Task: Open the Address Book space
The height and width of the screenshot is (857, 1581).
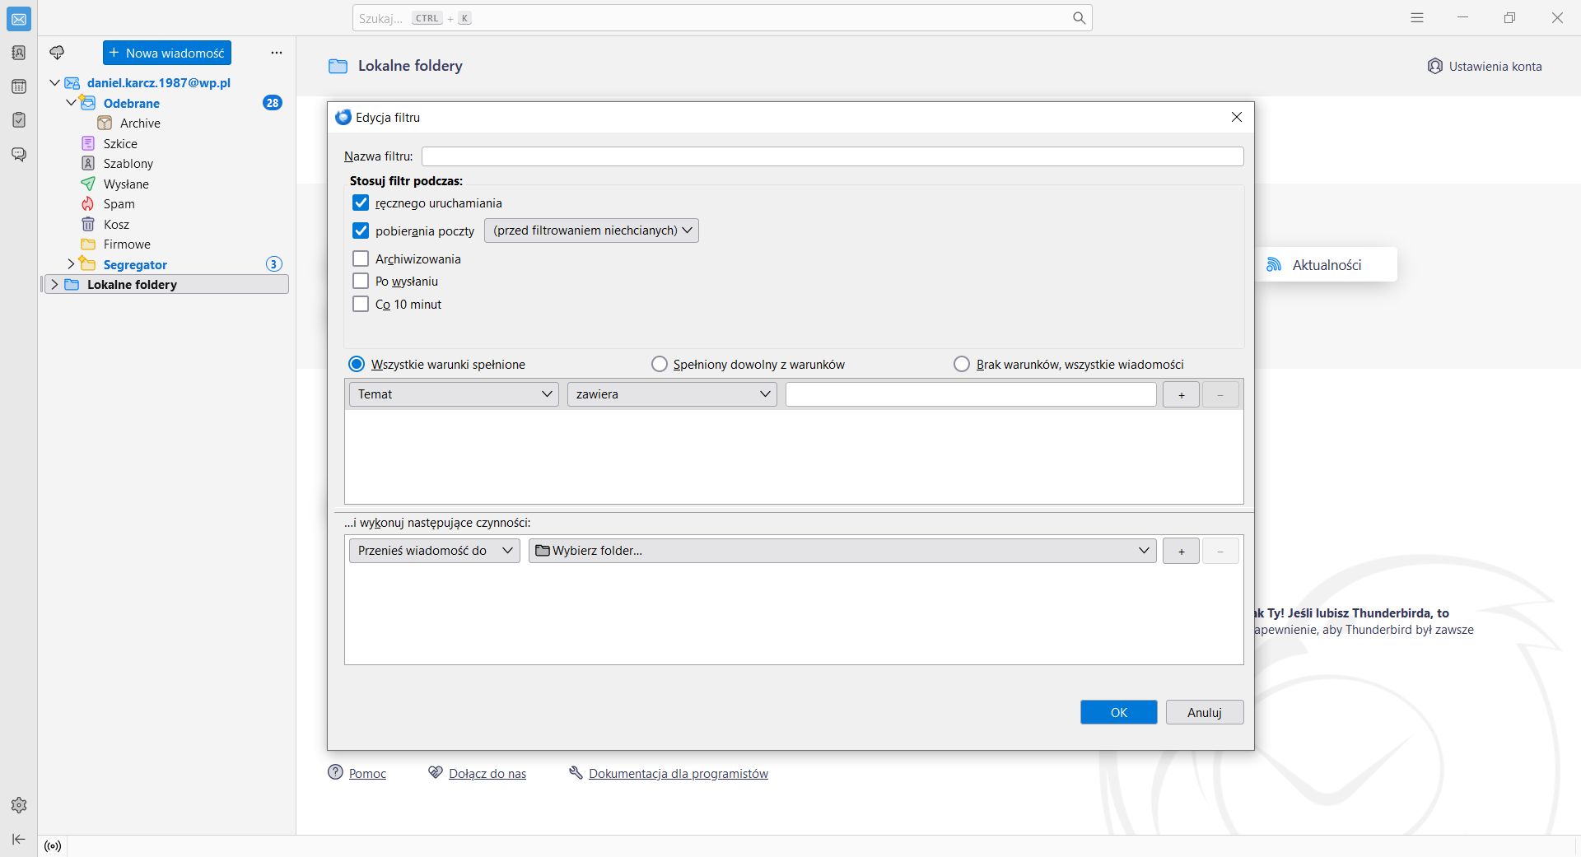Action: 19,53
